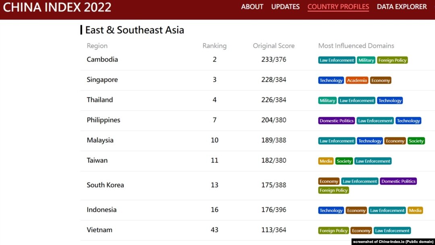Viewport: 435px width, 245px height.
Task: Click Thailand's Military tag
Action: pos(327,101)
